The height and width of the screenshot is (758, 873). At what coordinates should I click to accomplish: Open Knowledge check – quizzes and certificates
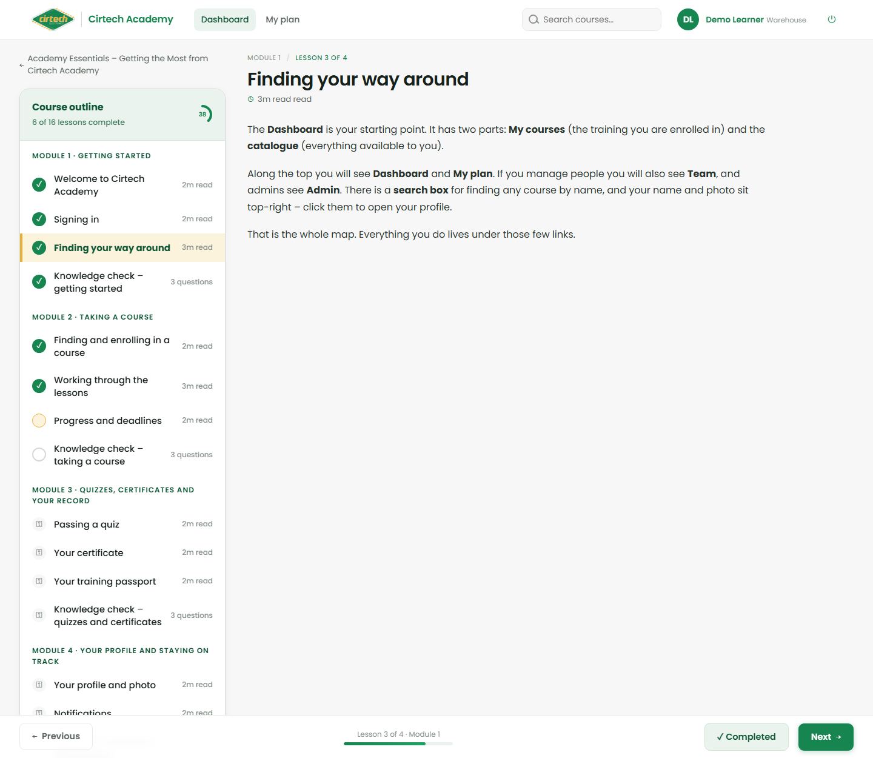[x=122, y=615]
